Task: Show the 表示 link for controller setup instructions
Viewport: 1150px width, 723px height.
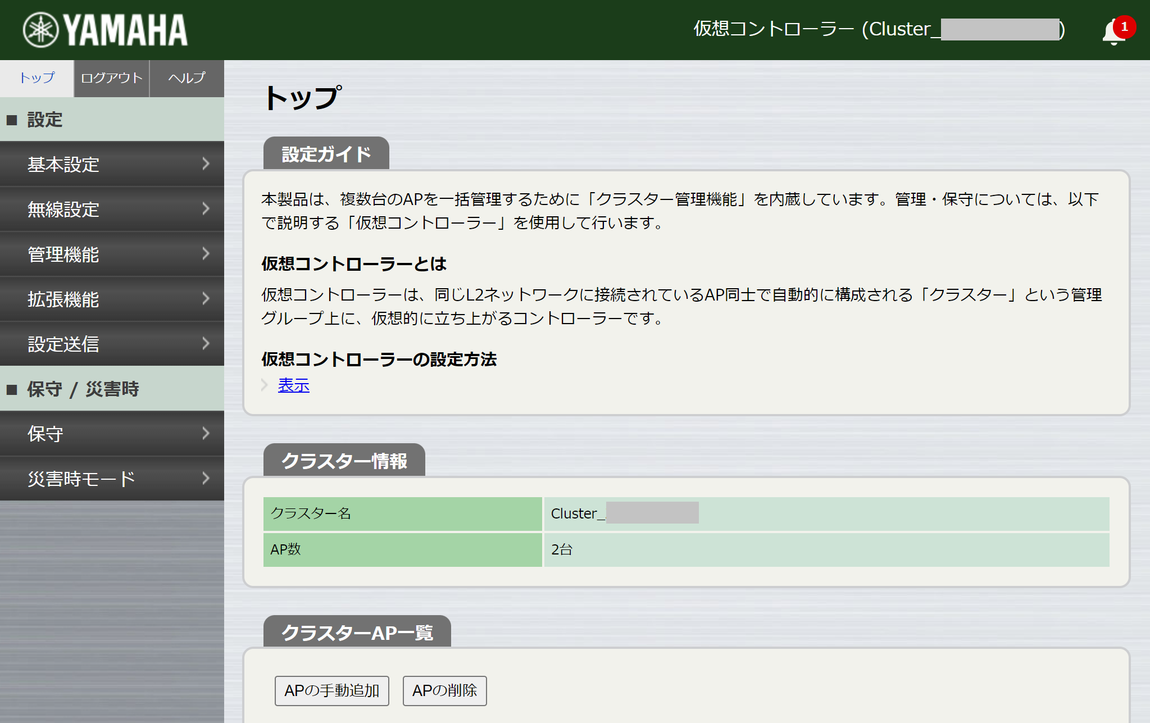Action: (293, 385)
